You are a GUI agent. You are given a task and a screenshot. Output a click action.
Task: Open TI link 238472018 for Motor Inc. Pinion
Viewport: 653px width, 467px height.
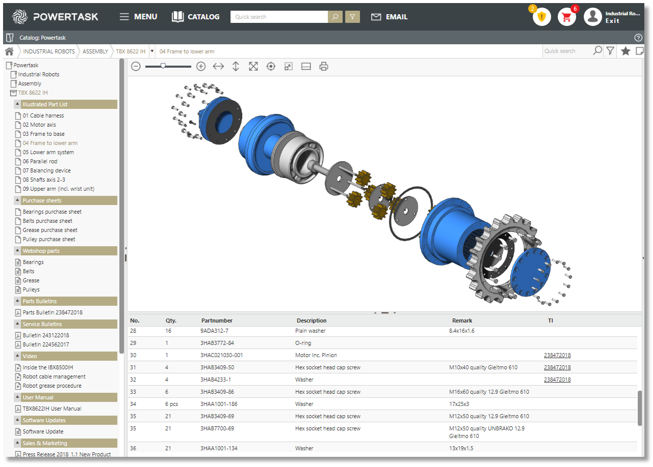point(557,355)
